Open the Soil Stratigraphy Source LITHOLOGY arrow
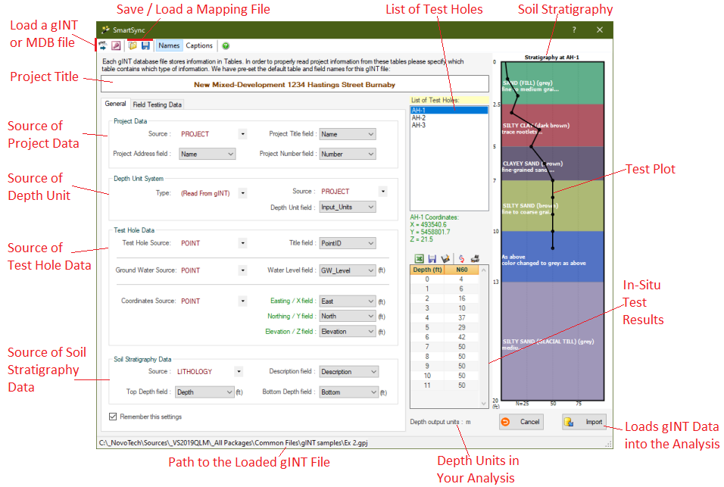 pyautogui.click(x=239, y=371)
